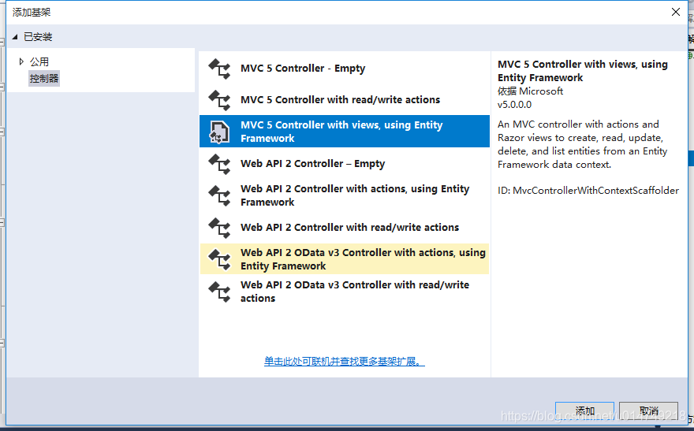Close the 添加基架 dialog
Screen dimensions: 694x431
coord(675,12)
